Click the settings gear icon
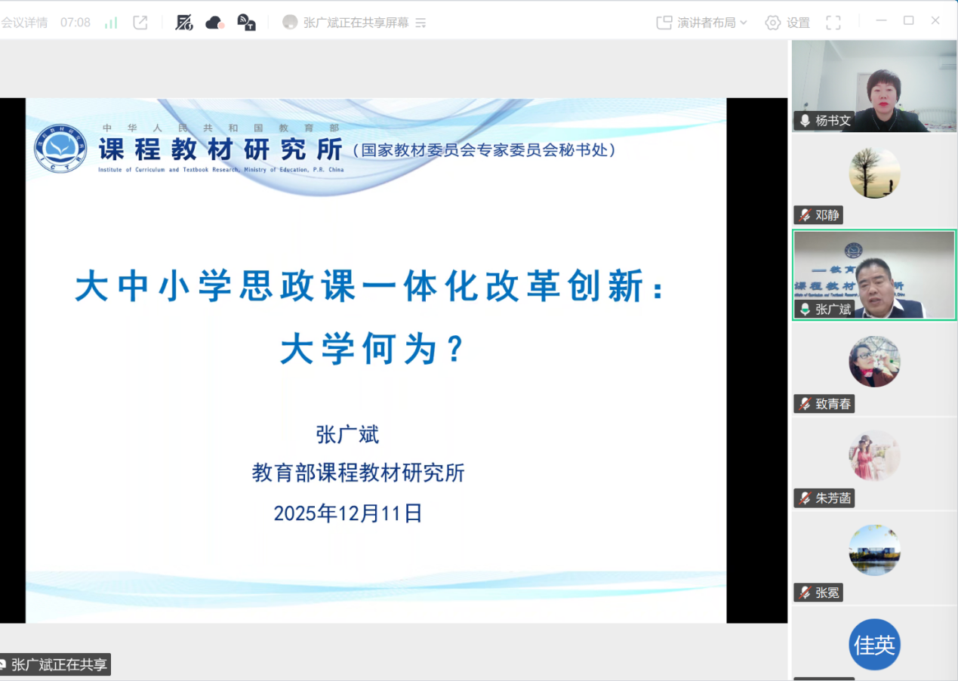This screenshot has height=681, width=958. 772,23
